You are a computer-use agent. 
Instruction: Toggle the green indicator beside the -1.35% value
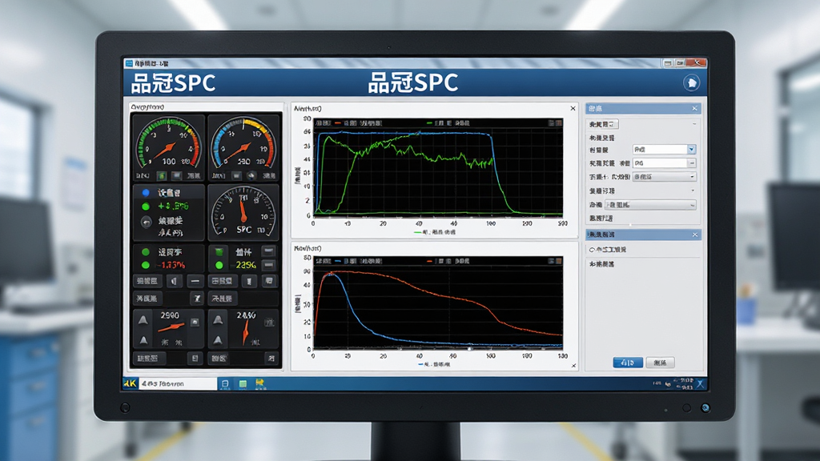click(x=146, y=265)
